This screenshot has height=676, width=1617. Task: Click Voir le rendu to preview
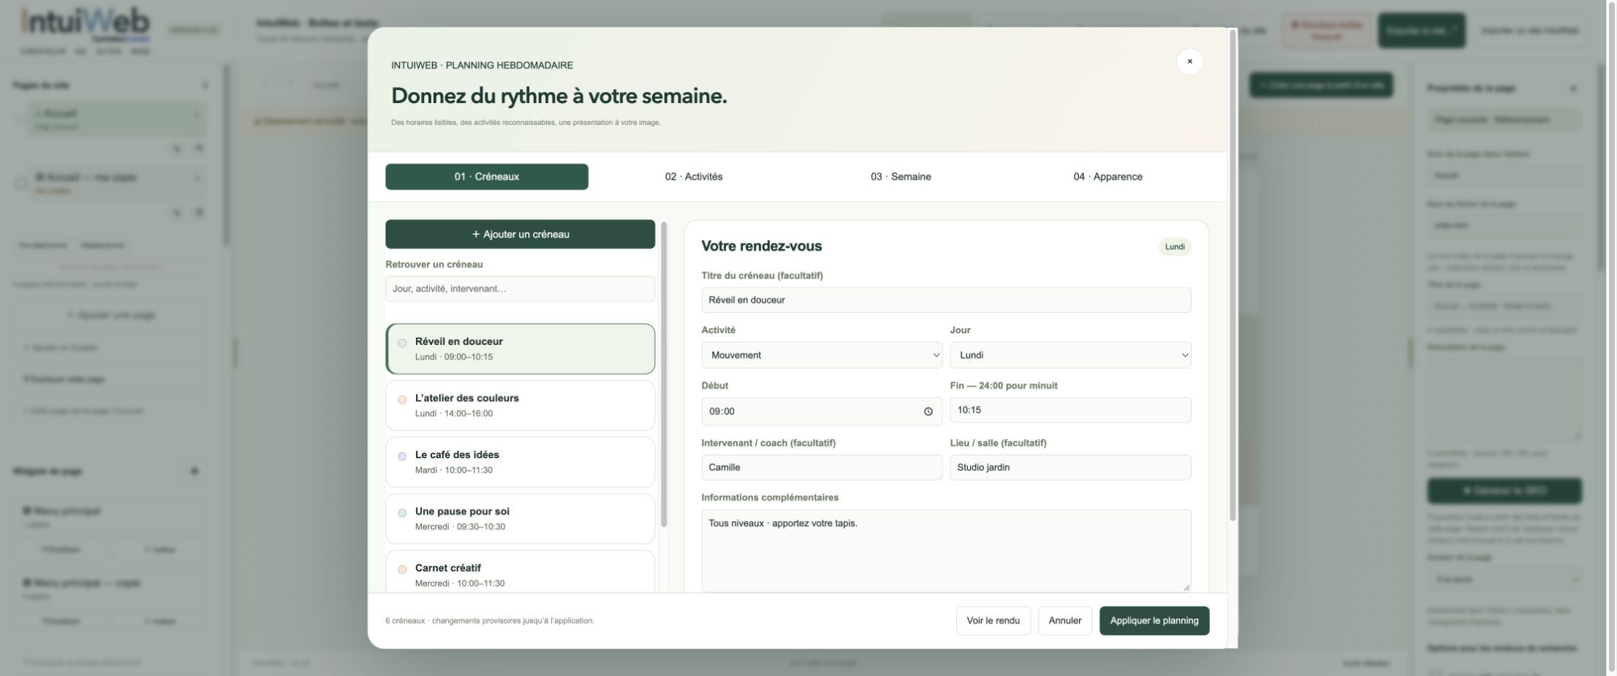coord(993,620)
